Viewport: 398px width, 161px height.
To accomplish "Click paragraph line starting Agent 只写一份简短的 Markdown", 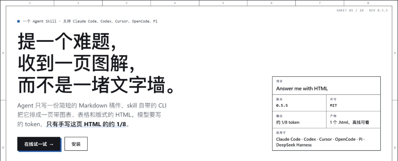I will coord(92,105).
